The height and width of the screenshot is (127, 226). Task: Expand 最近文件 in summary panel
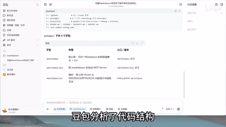192,30
